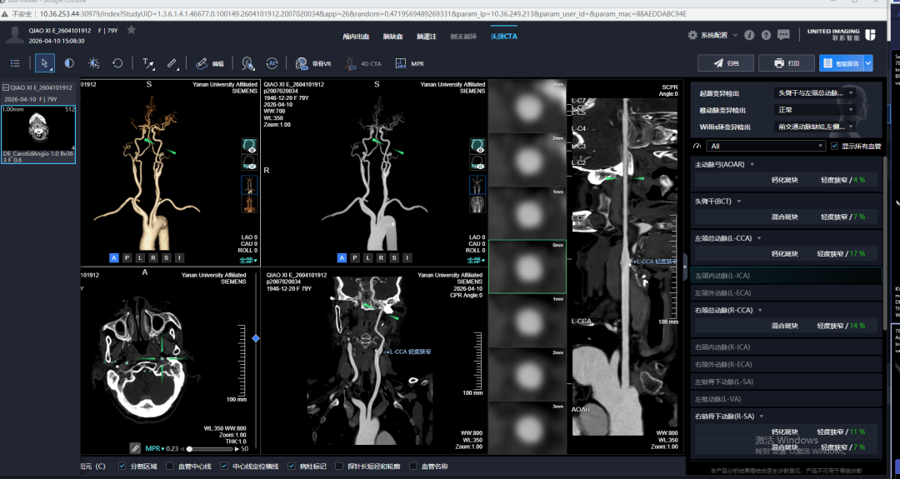Click the head search lesion icon
The height and width of the screenshot is (479, 900).
tap(248, 63)
